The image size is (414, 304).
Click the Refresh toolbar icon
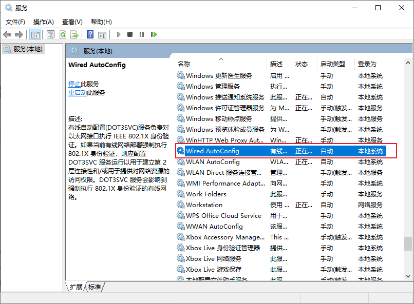pyautogui.click(x=63, y=34)
